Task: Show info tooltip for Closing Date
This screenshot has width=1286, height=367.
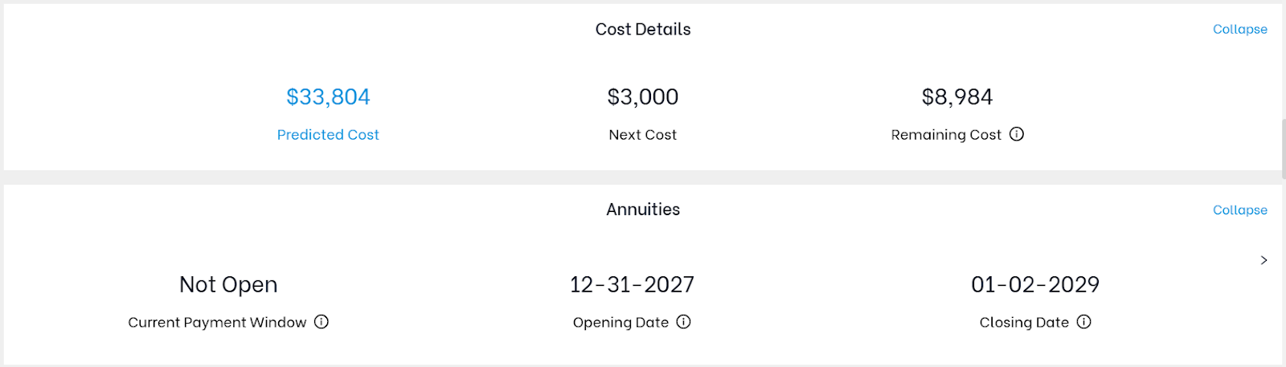Action: (1083, 322)
